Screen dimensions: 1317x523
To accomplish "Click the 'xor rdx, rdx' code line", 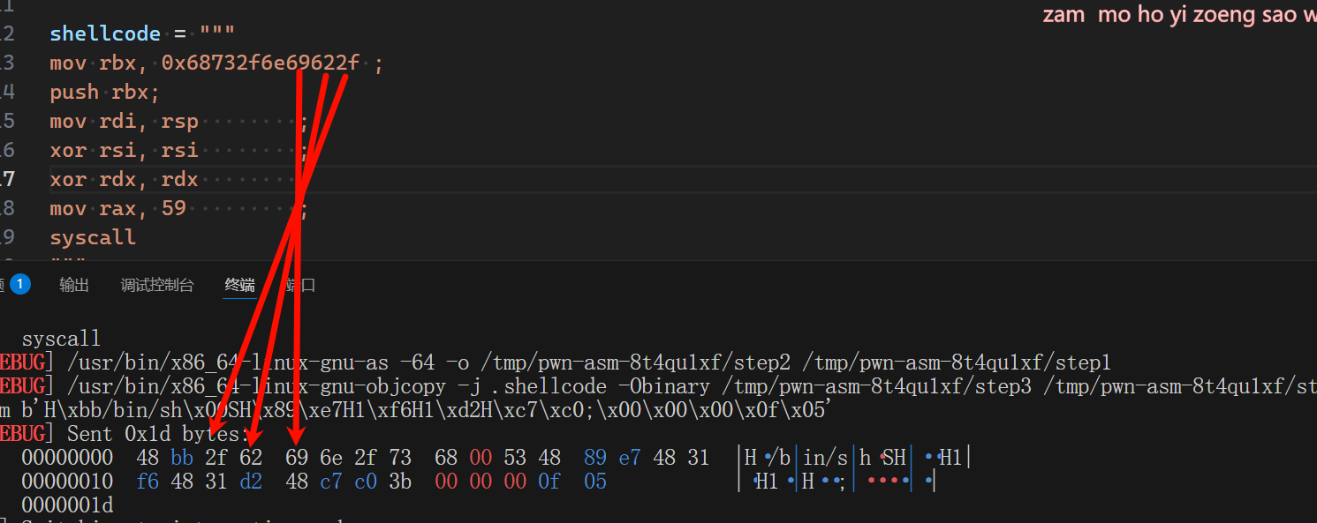I will pos(125,179).
